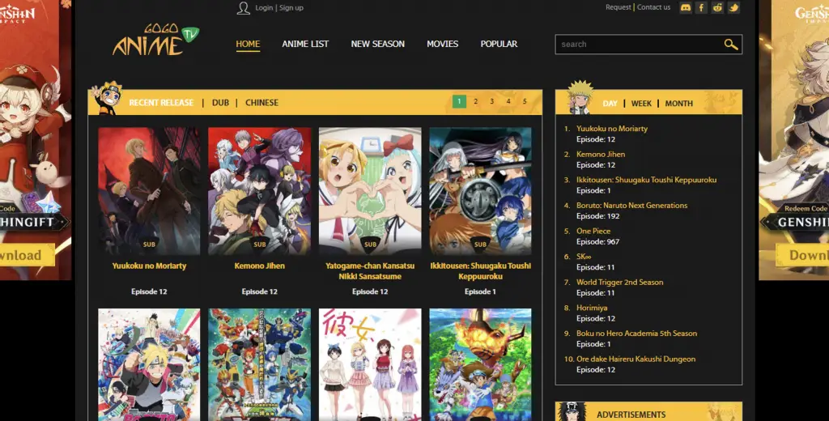Viewport: 829px width, 421px height.
Task: Open the Kemono Jihen poster thumbnail
Action: [x=260, y=191]
